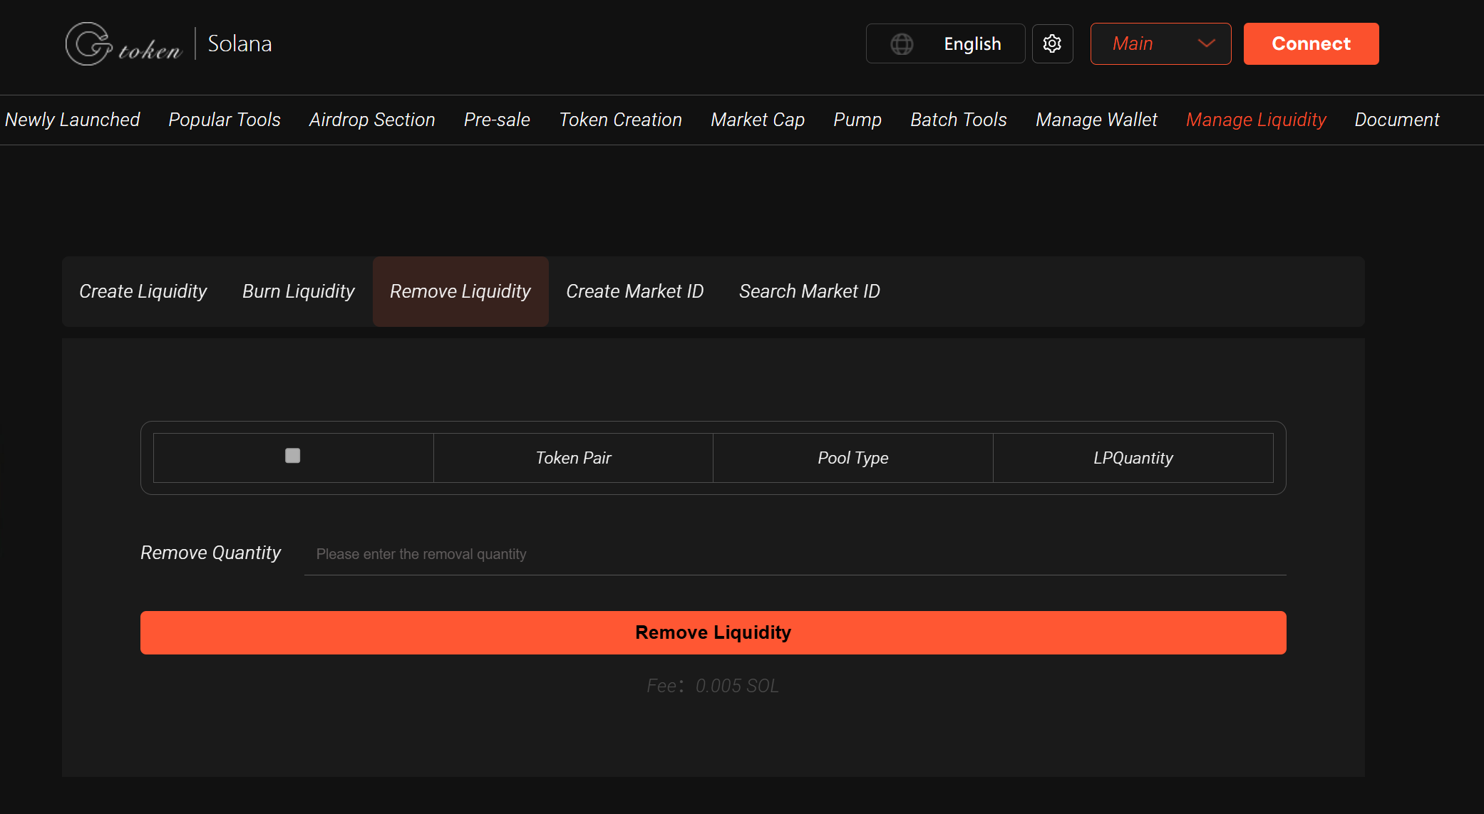This screenshot has width=1484, height=814.
Task: Click the Connect button
Action: coord(1311,43)
